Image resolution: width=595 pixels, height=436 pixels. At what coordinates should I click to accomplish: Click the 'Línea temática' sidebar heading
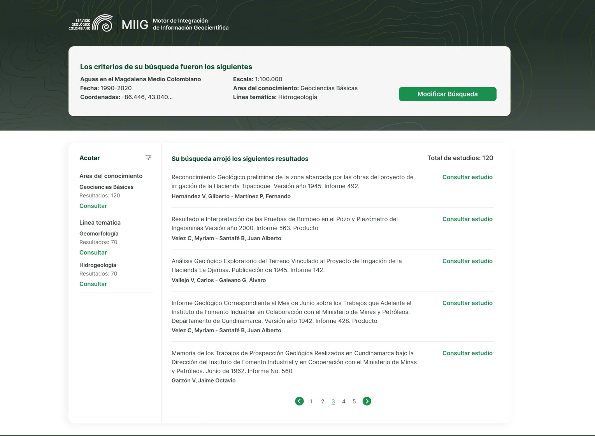click(100, 223)
